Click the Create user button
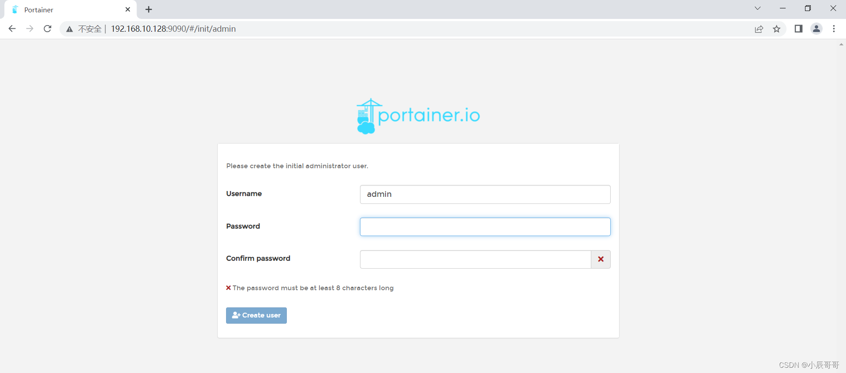 256,315
